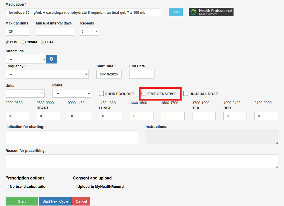This screenshot has height=206, width=284.
Task: Expand the Frequency dropdown
Action: pyautogui.click(x=47, y=74)
